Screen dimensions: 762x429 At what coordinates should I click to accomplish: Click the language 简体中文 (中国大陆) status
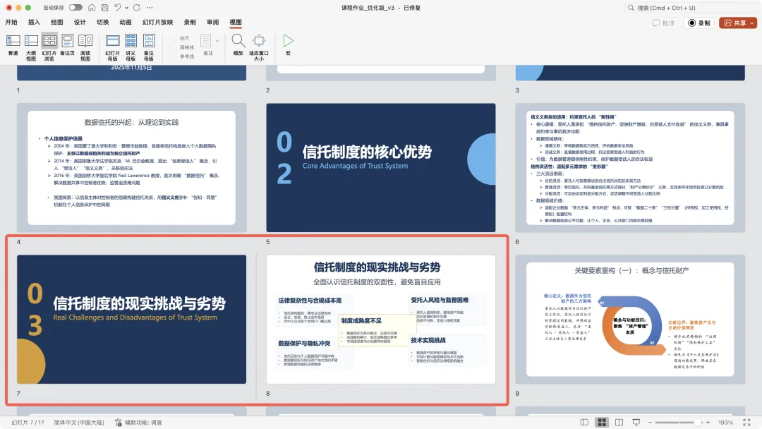[x=79, y=423]
